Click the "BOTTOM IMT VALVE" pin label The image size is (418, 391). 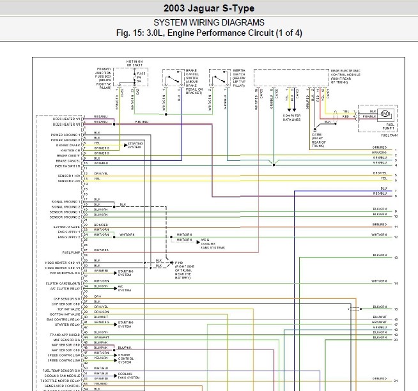[x=65, y=314]
